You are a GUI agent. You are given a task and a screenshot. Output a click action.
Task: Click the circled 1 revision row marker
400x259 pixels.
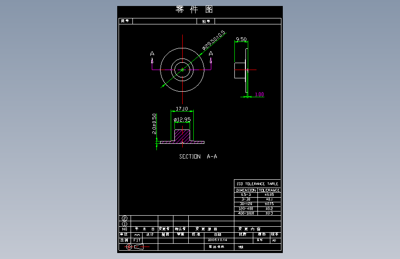point(125,224)
